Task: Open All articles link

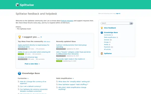Action: coord(107,49)
